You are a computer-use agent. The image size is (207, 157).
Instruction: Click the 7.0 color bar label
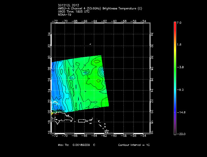coord(179,23)
